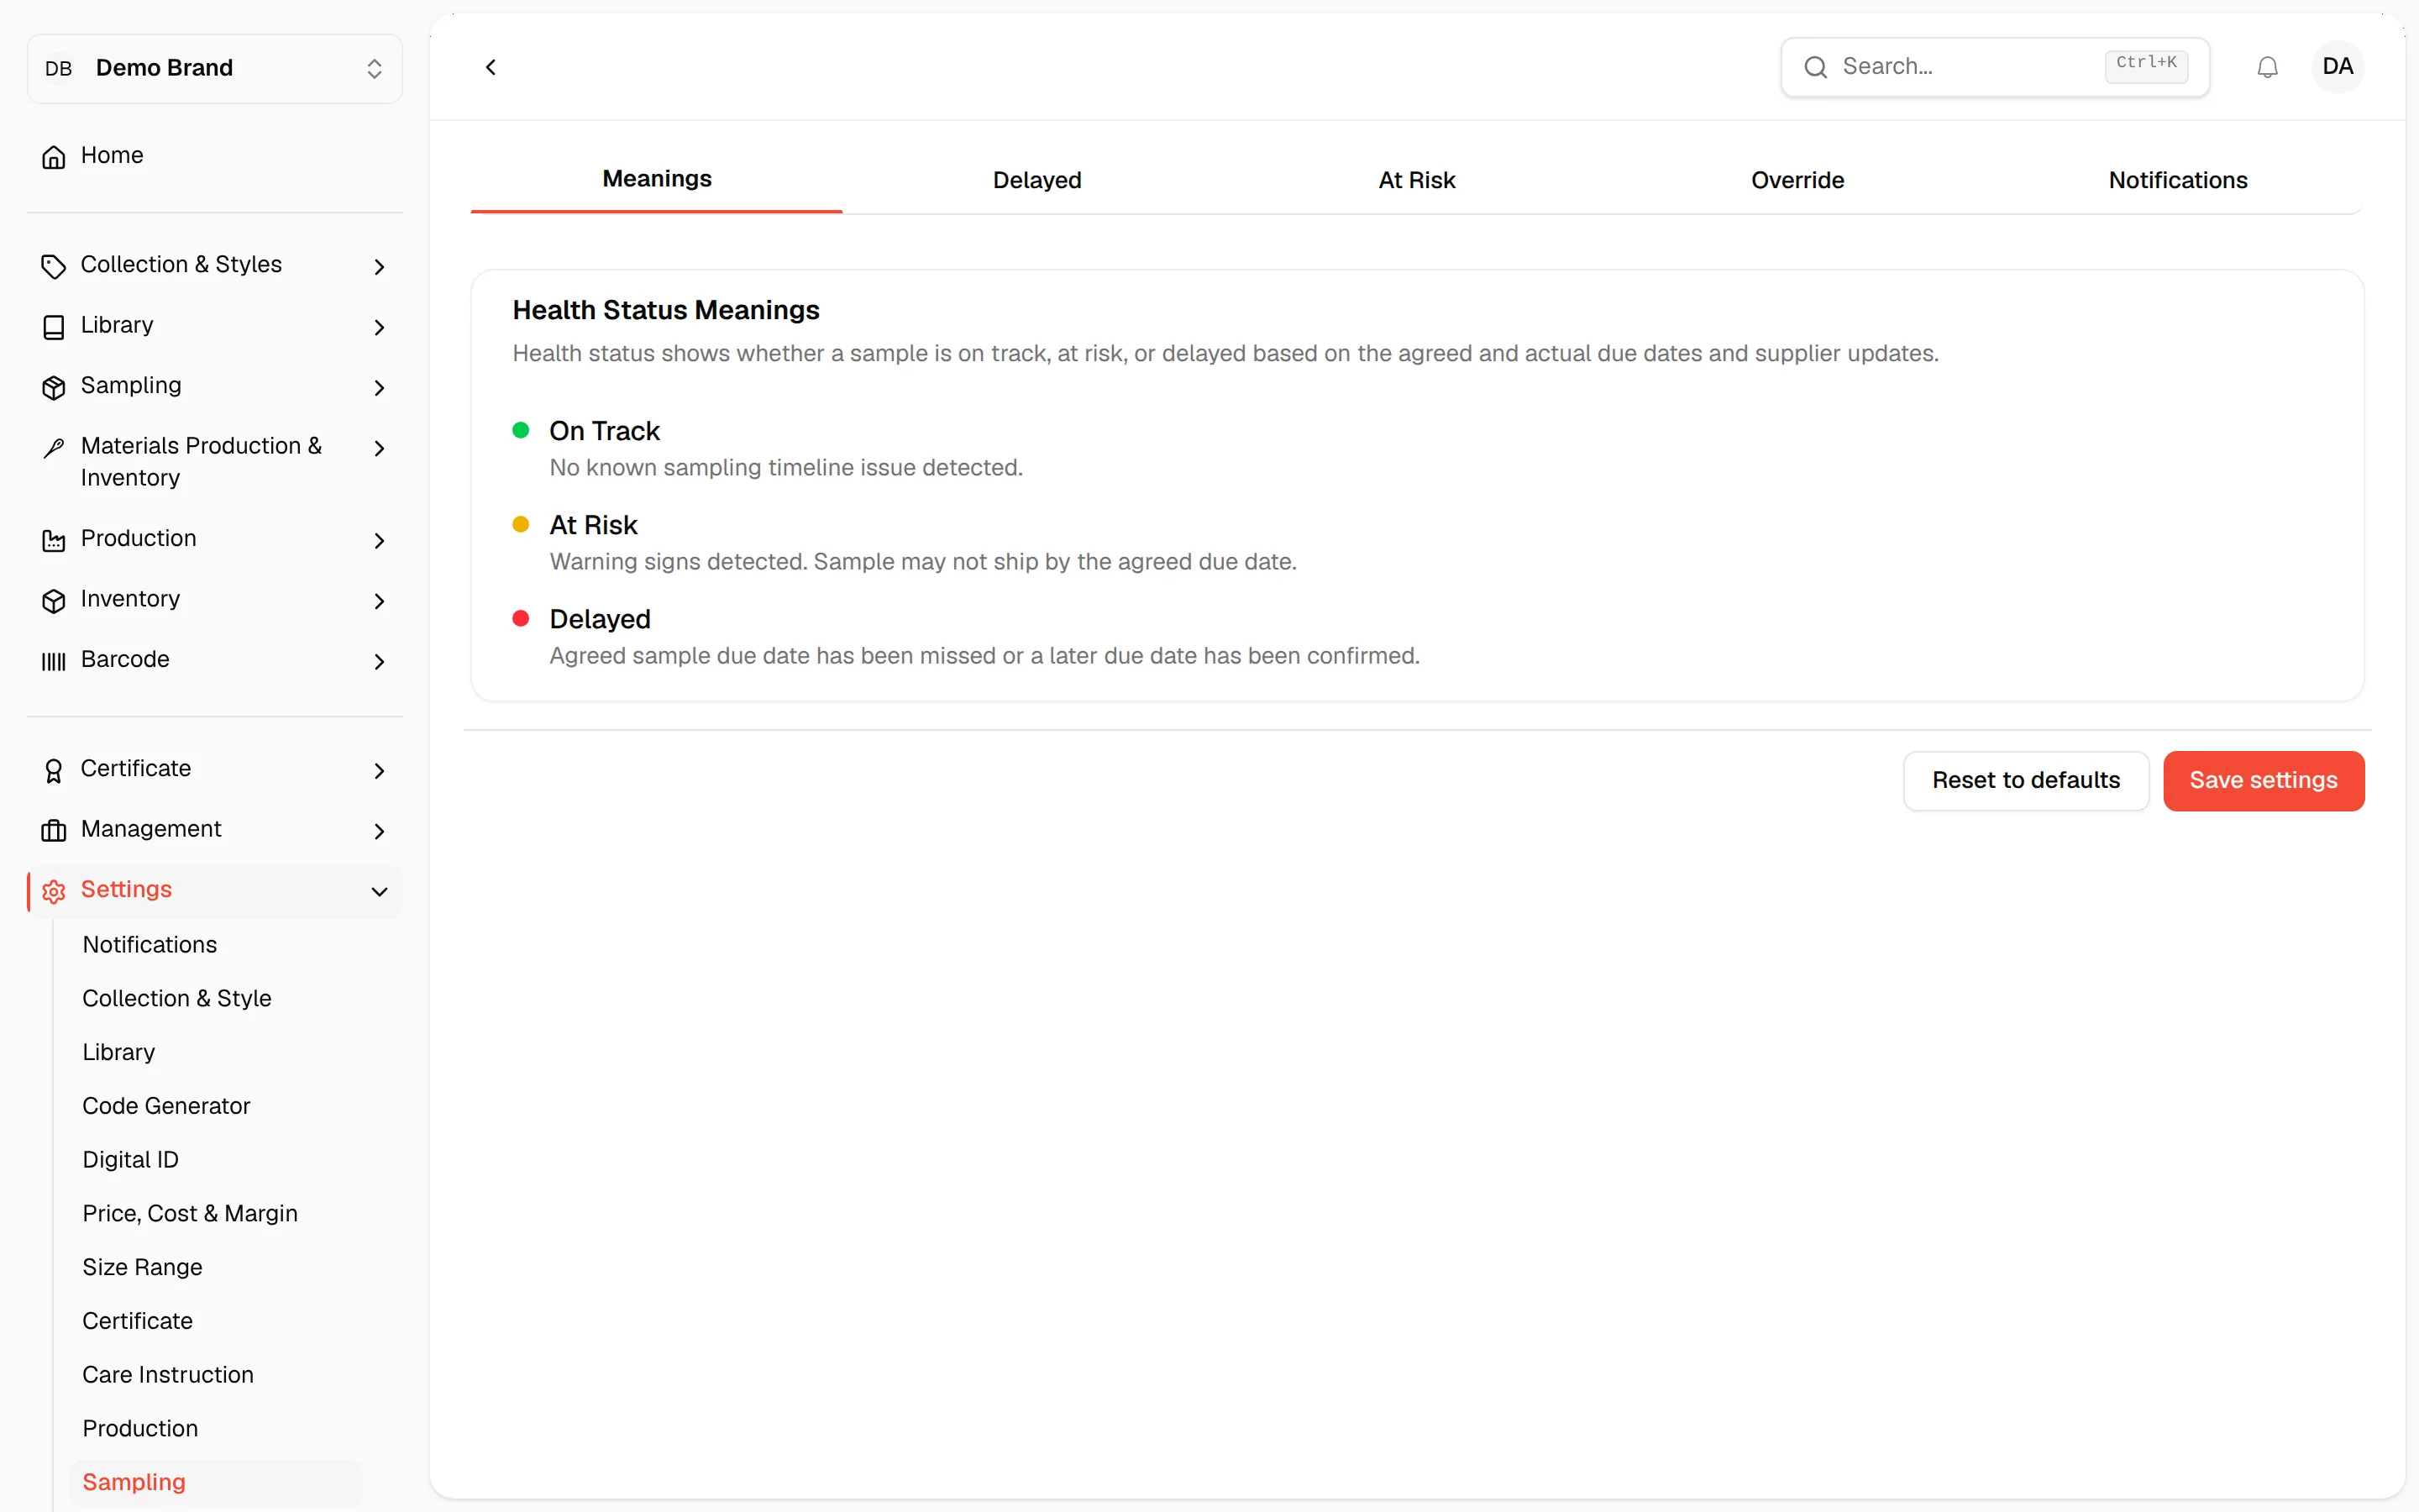This screenshot has width=2419, height=1512.
Task: Switch to the At Risk tab
Action: [x=1416, y=180]
